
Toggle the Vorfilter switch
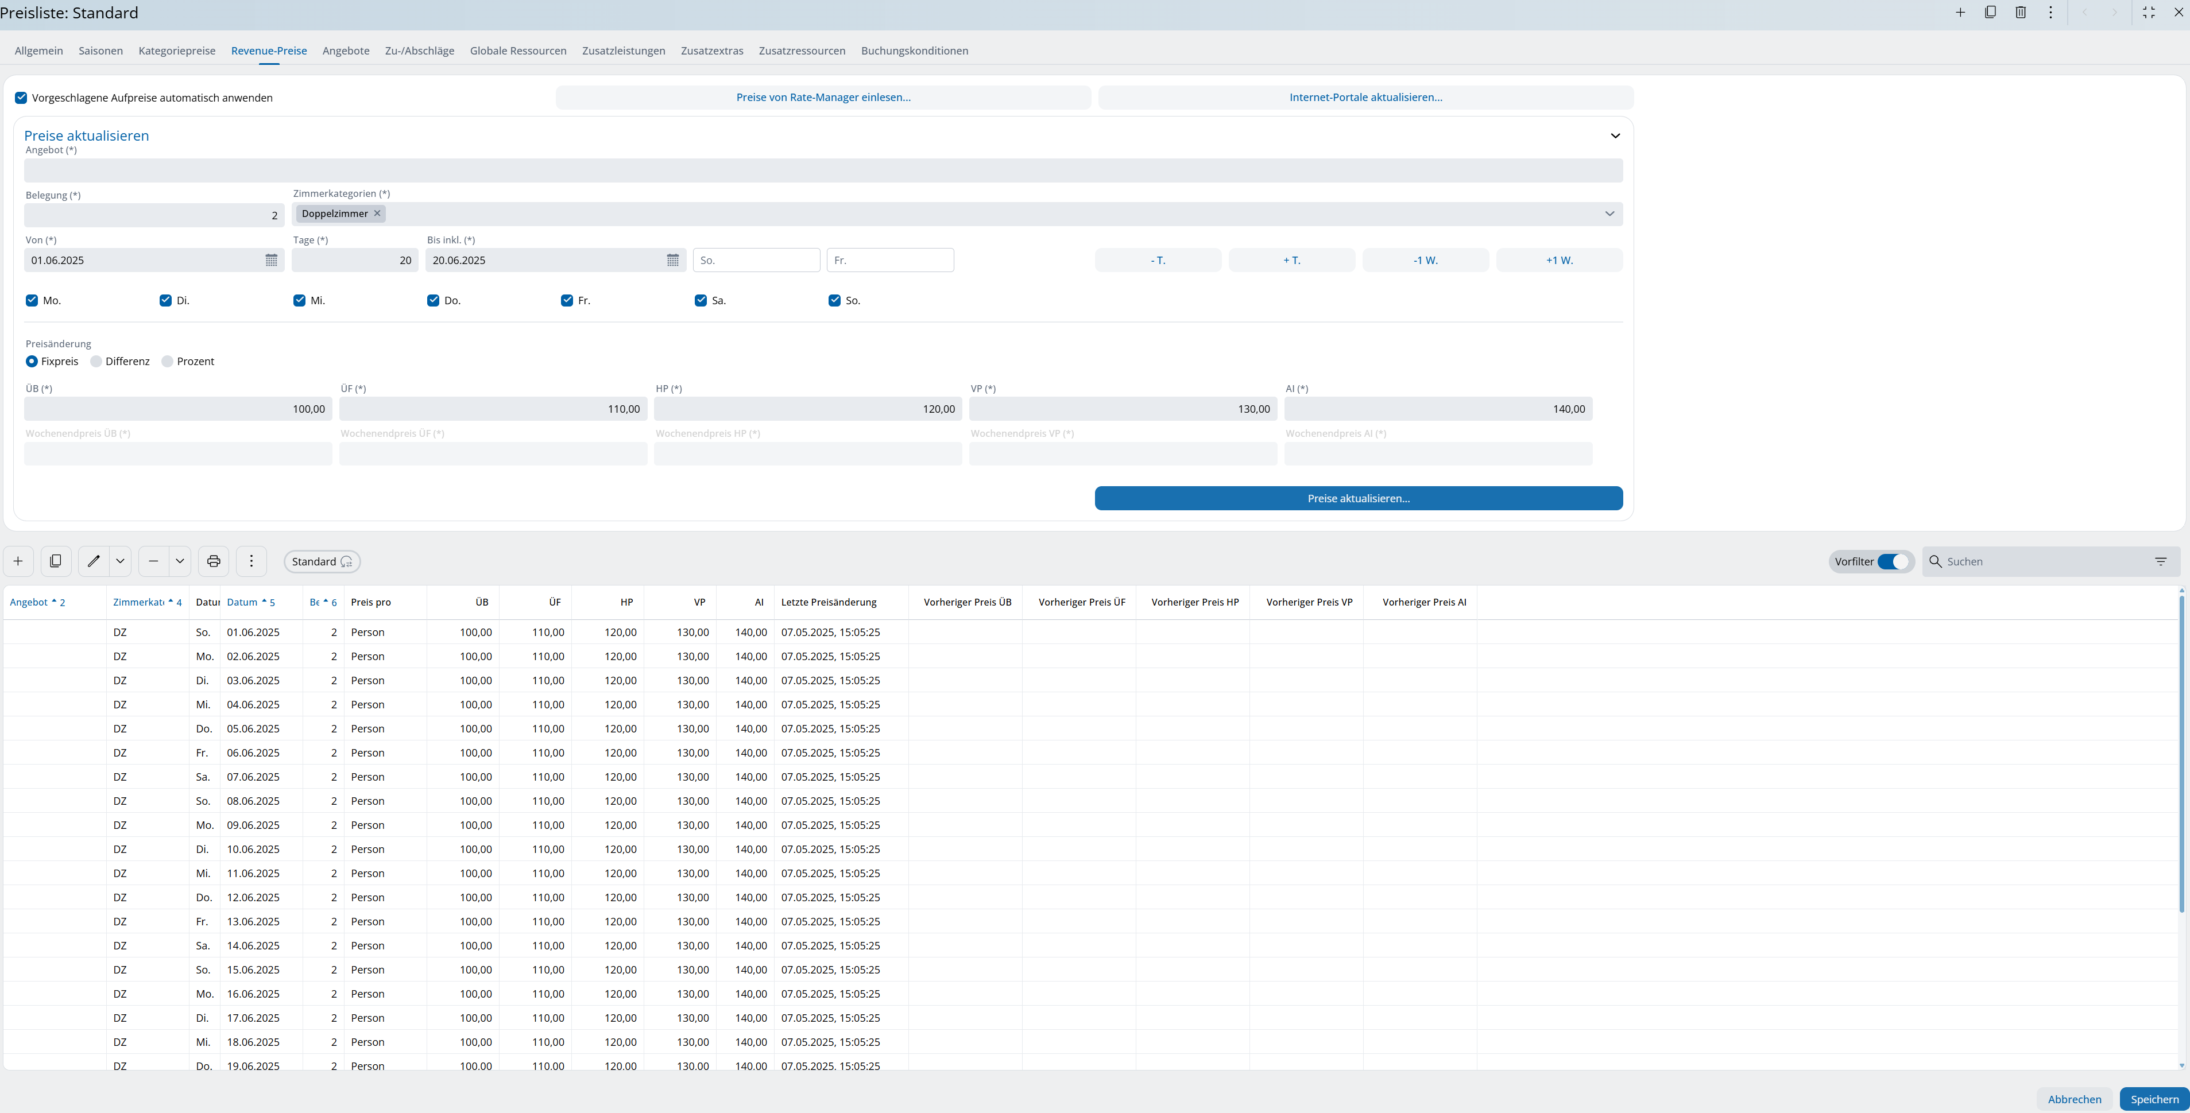point(1893,561)
